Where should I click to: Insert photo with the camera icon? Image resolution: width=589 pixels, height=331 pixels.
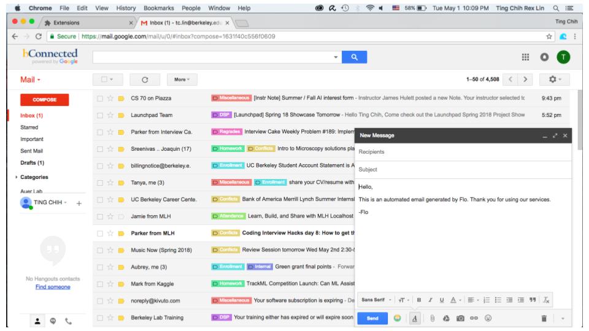pyautogui.click(x=460, y=318)
